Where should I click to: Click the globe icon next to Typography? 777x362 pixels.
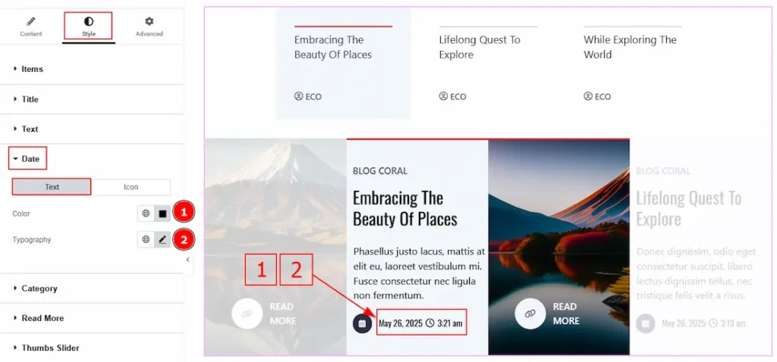(x=146, y=239)
